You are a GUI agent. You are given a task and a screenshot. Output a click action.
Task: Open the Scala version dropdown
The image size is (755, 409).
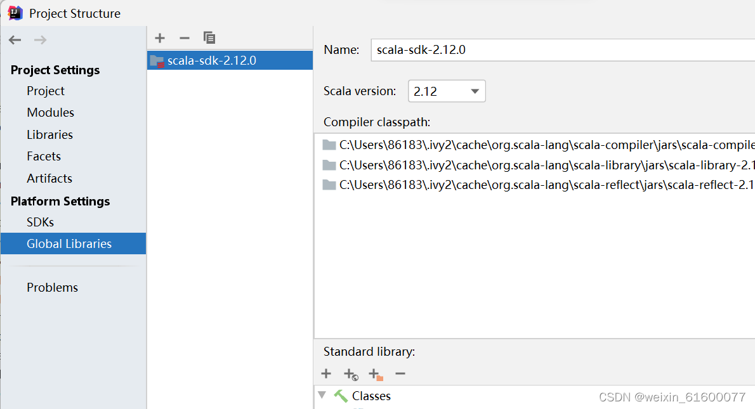(x=447, y=91)
